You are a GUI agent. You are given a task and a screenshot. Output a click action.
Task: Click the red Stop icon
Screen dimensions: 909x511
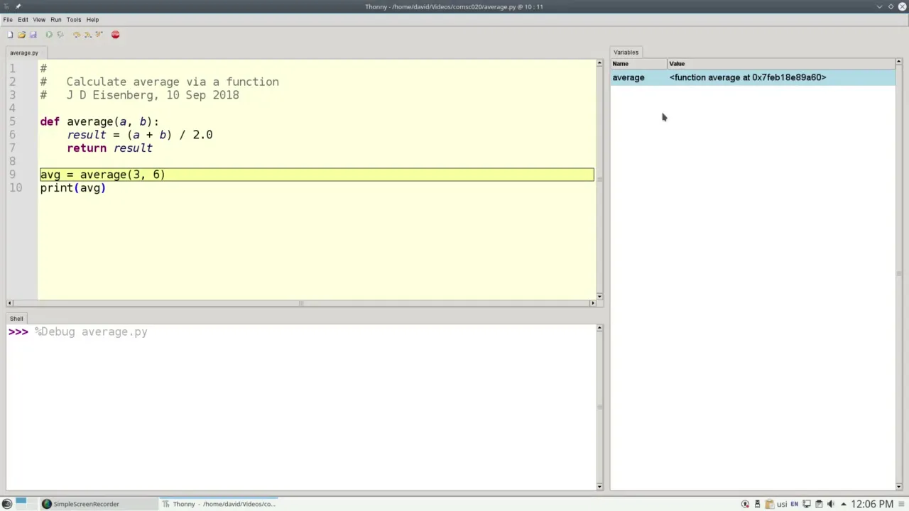coord(115,34)
